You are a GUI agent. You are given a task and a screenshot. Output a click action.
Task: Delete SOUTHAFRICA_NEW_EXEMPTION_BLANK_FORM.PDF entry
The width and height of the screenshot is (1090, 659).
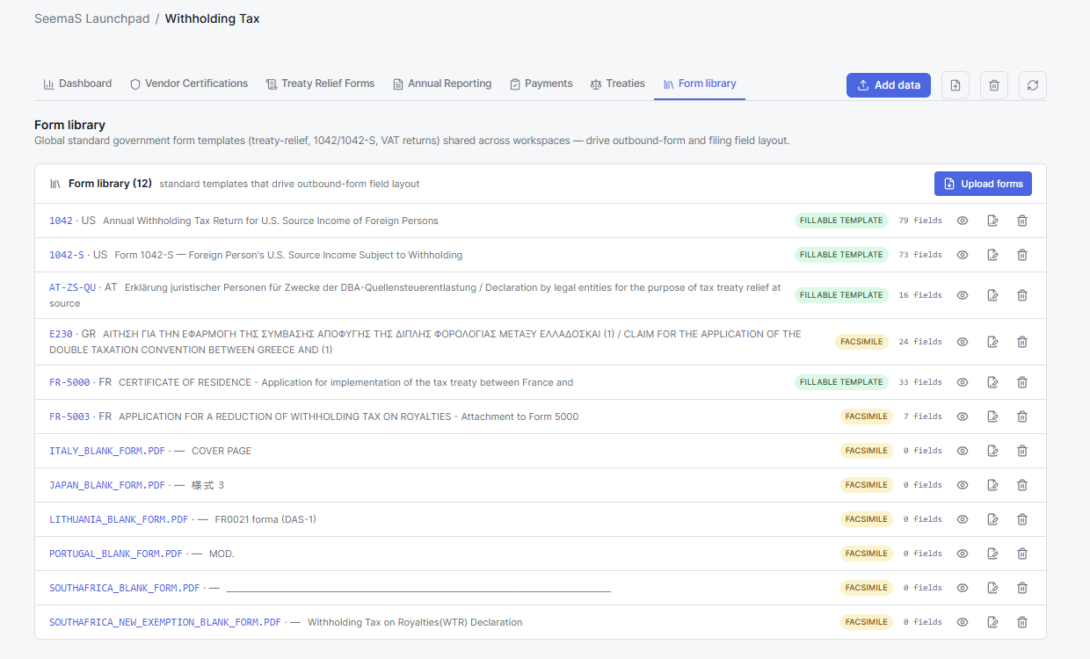(1022, 622)
